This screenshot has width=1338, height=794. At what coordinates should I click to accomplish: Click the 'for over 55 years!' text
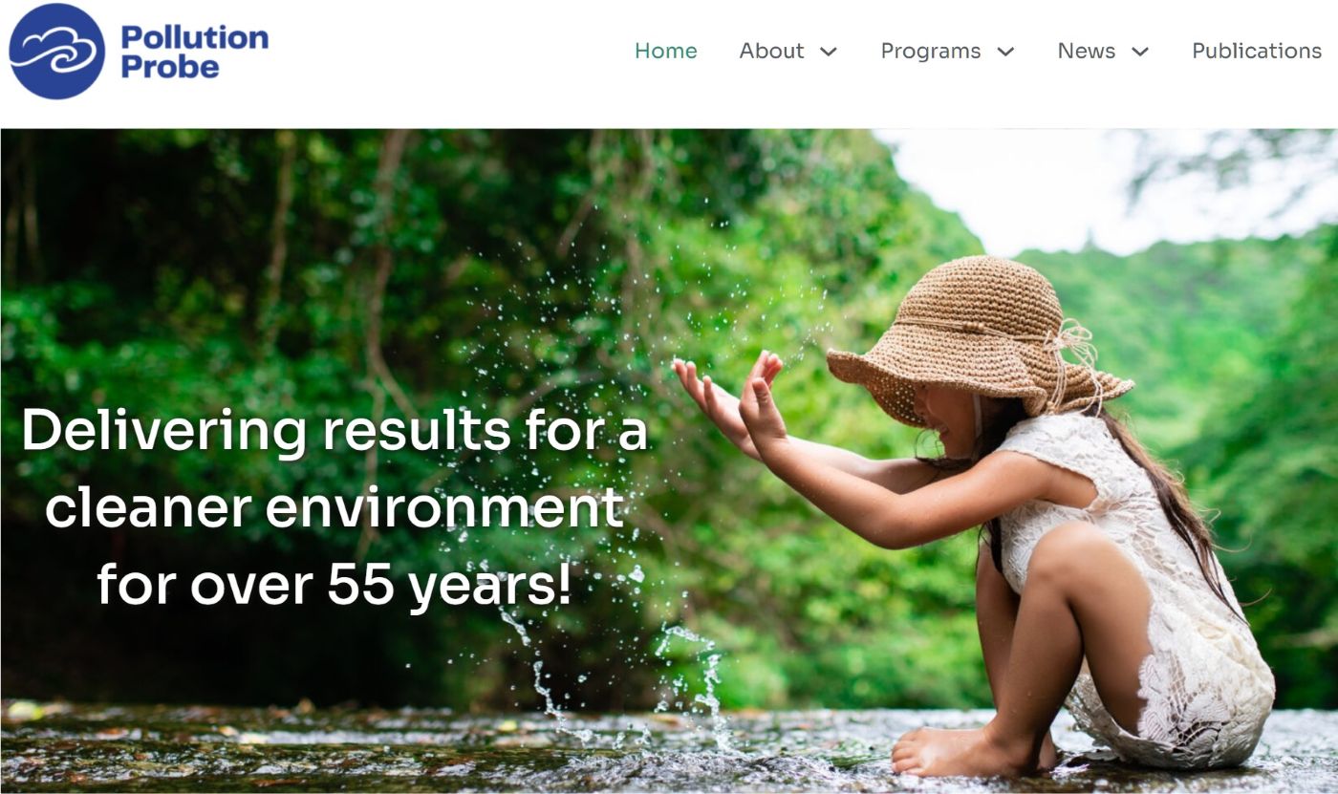[334, 584]
